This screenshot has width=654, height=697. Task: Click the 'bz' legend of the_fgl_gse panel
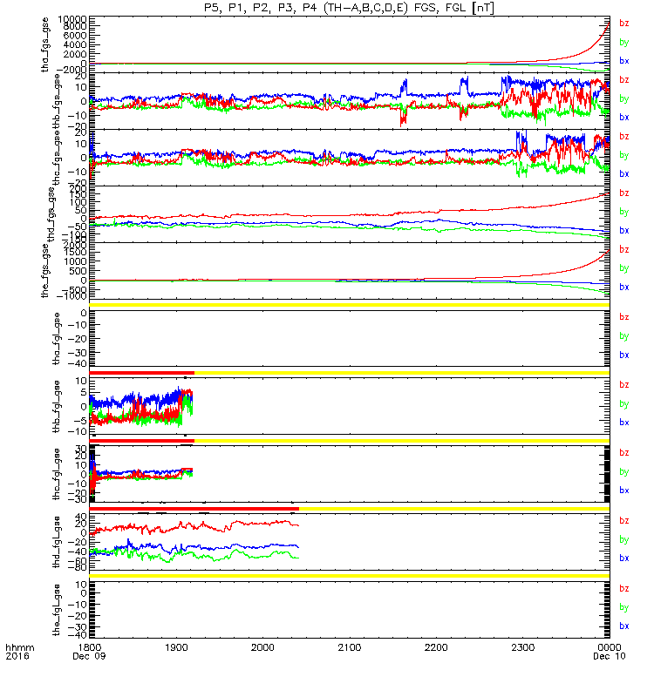624,589
